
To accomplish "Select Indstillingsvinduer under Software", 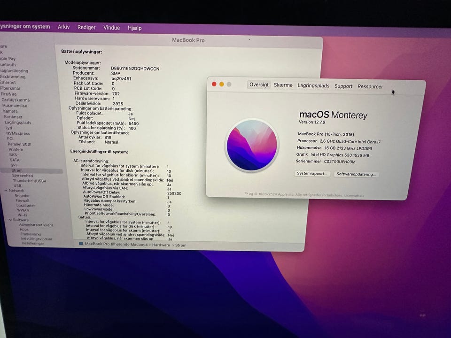I will [37, 238].
